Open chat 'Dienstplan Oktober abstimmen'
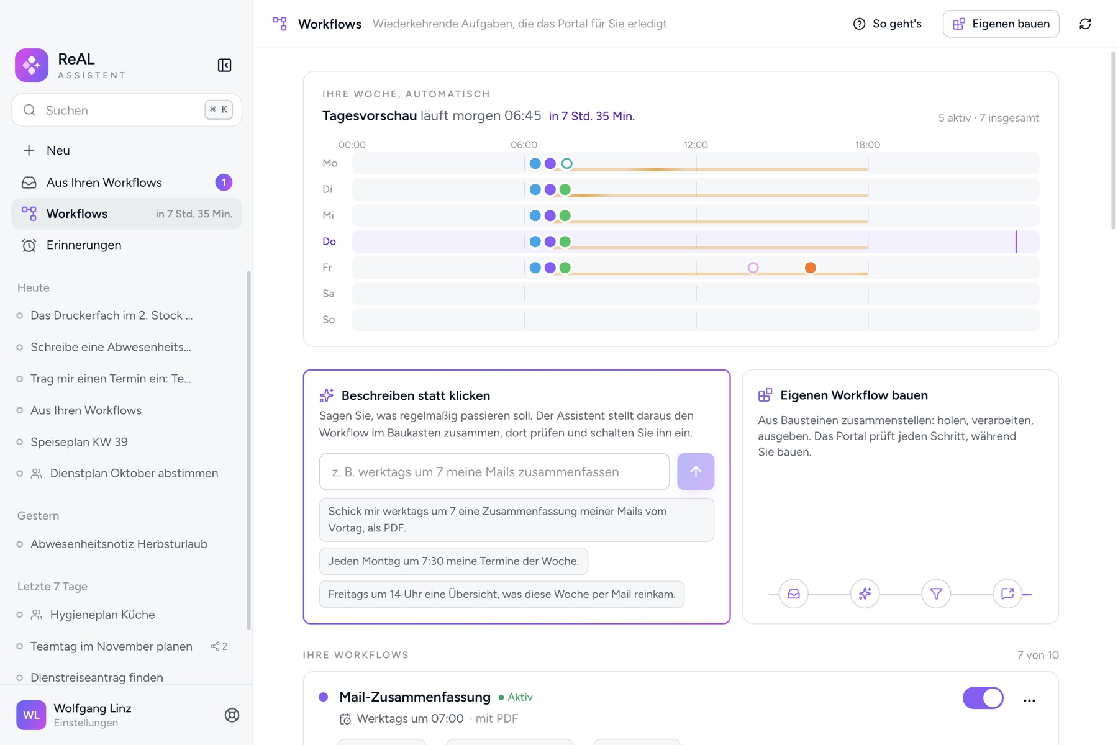Screen dimensions: 1118x745 (127, 474)
